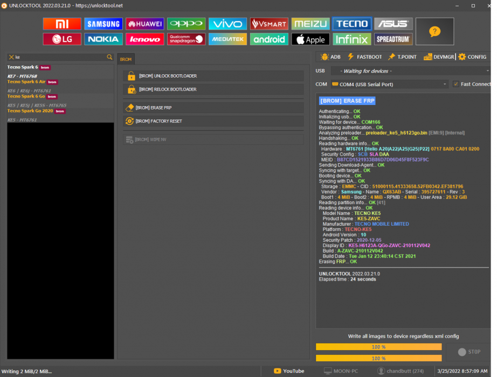Choose the Nokia brand logo
Viewport: 497px width, 377px height.
103,39
